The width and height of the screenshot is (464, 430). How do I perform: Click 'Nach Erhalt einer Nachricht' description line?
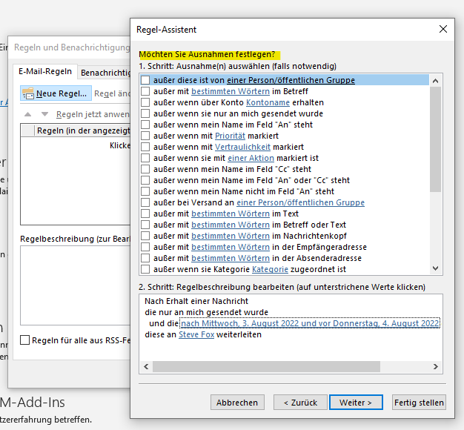[x=196, y=301]
